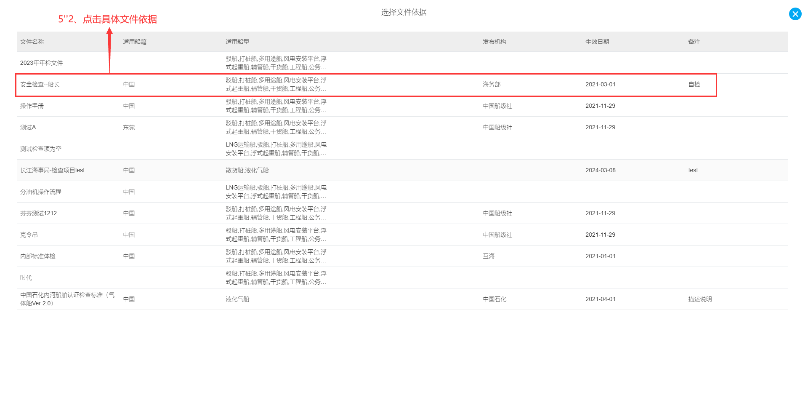Image resolution: width=808 pixels, height=395 pixels.
Task: Click the 互海 publisher cell
Action: point(489,256)
